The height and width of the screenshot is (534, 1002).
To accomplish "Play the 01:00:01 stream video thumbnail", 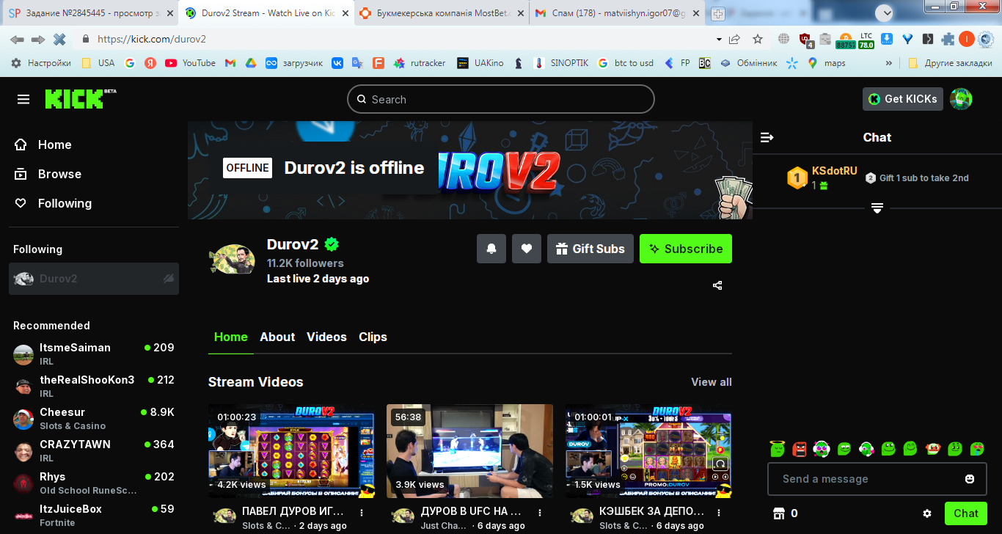I will tap(648, 451).
